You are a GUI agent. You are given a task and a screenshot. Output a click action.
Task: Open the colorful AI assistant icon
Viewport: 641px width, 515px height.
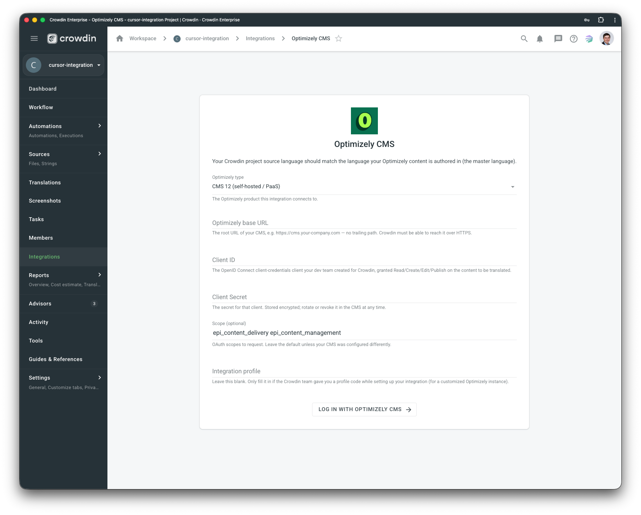(589, 39)
